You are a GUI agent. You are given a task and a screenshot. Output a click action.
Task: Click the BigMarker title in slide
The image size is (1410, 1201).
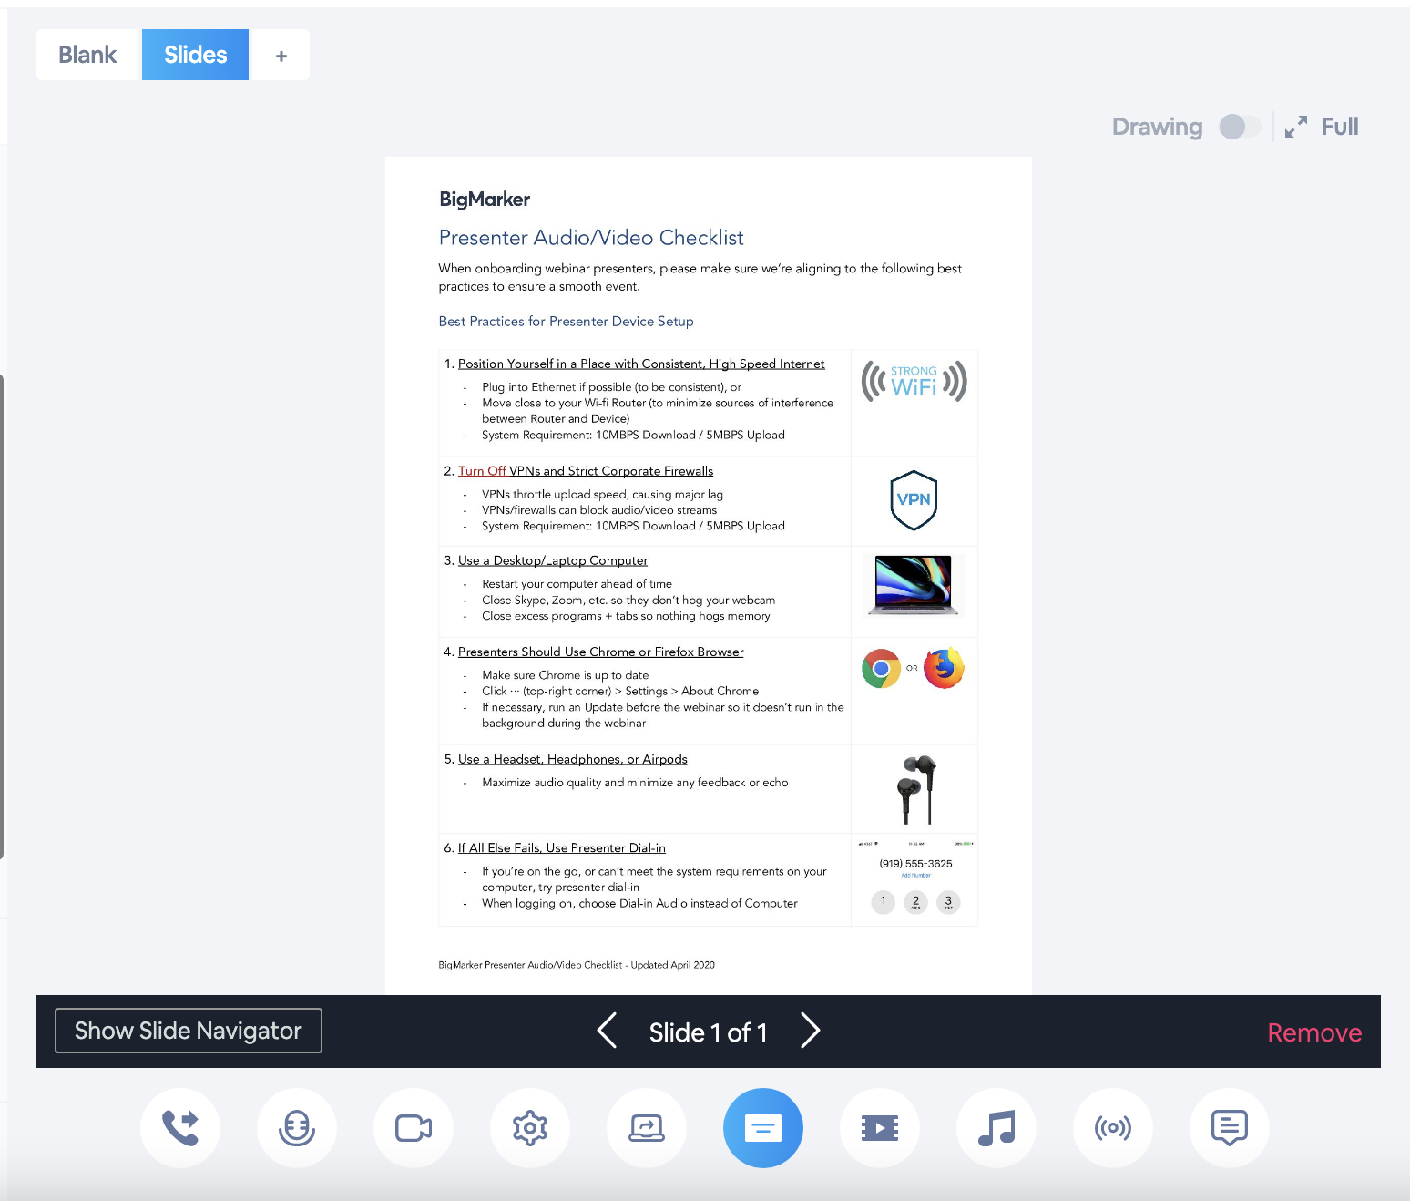(x=485, y=200)
